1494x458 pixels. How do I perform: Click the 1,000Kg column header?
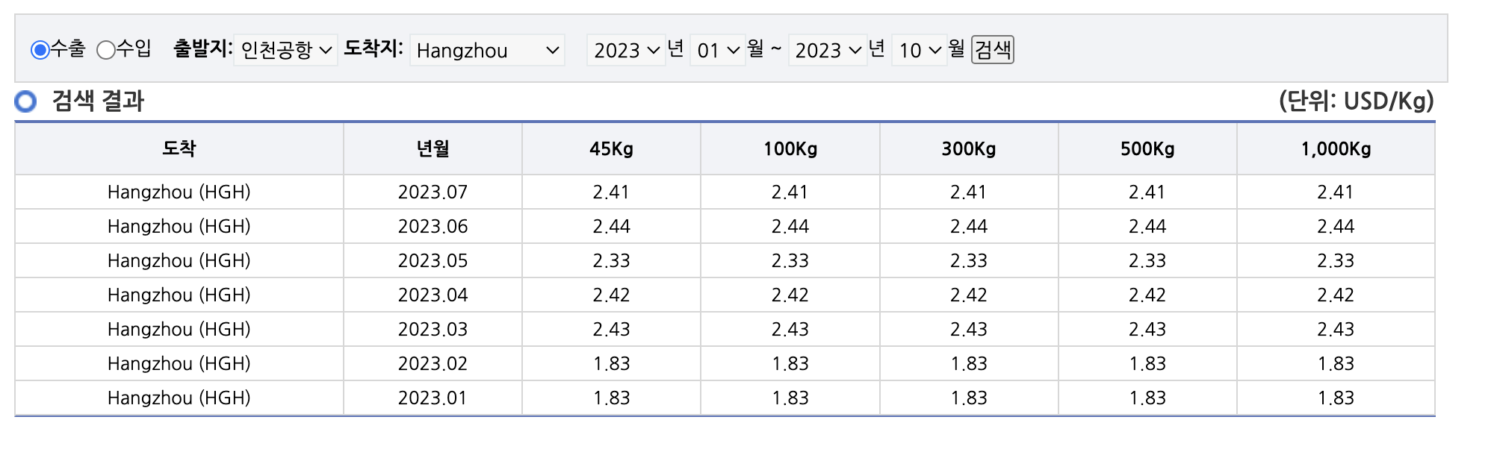click(x=1336, y=148)
